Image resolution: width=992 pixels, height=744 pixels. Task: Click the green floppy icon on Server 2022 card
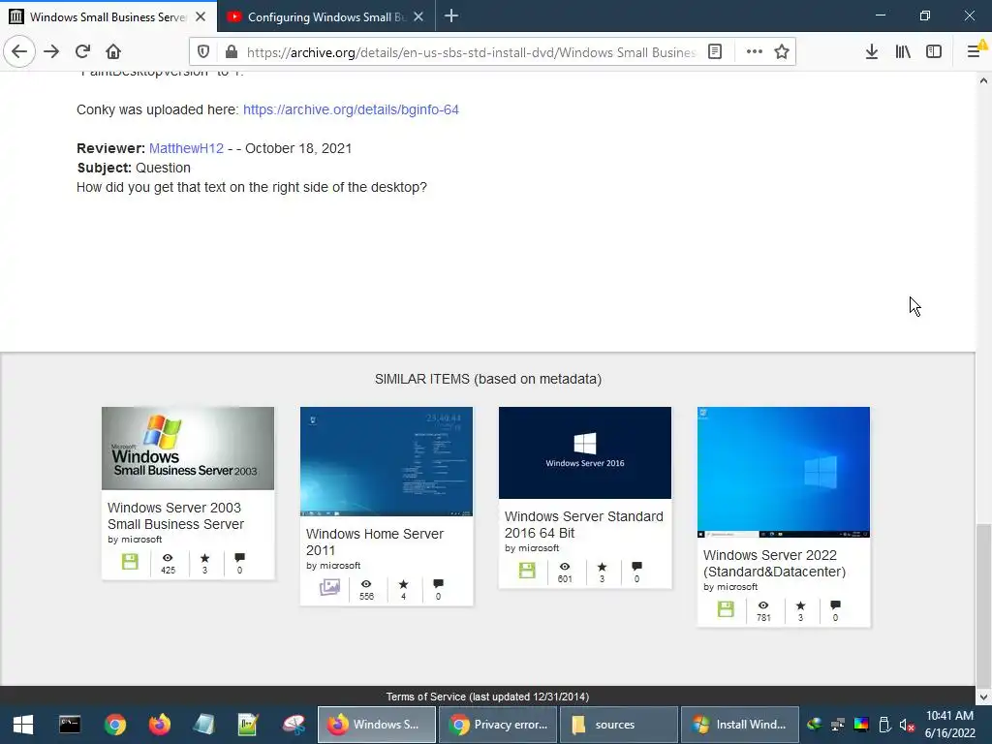pyautogui.click(x=726, y=608)
